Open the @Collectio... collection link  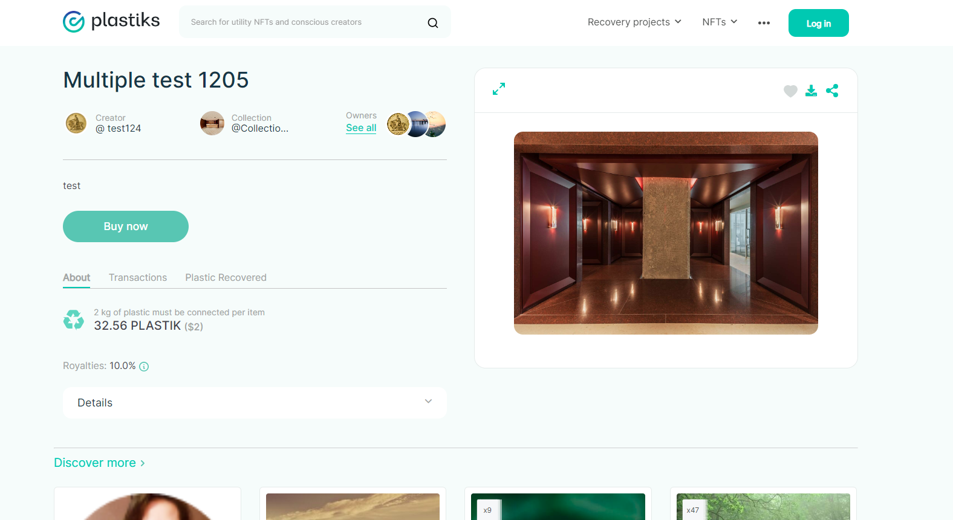point(260,129)
